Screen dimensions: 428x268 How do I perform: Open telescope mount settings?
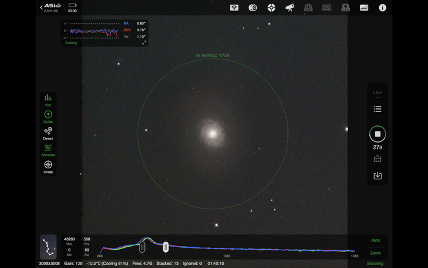coord(290,8)
